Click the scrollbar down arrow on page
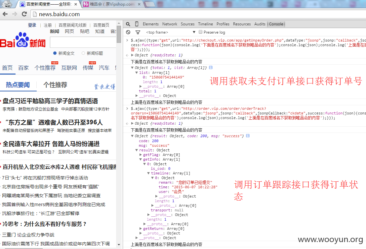 [x=119, y=245]
